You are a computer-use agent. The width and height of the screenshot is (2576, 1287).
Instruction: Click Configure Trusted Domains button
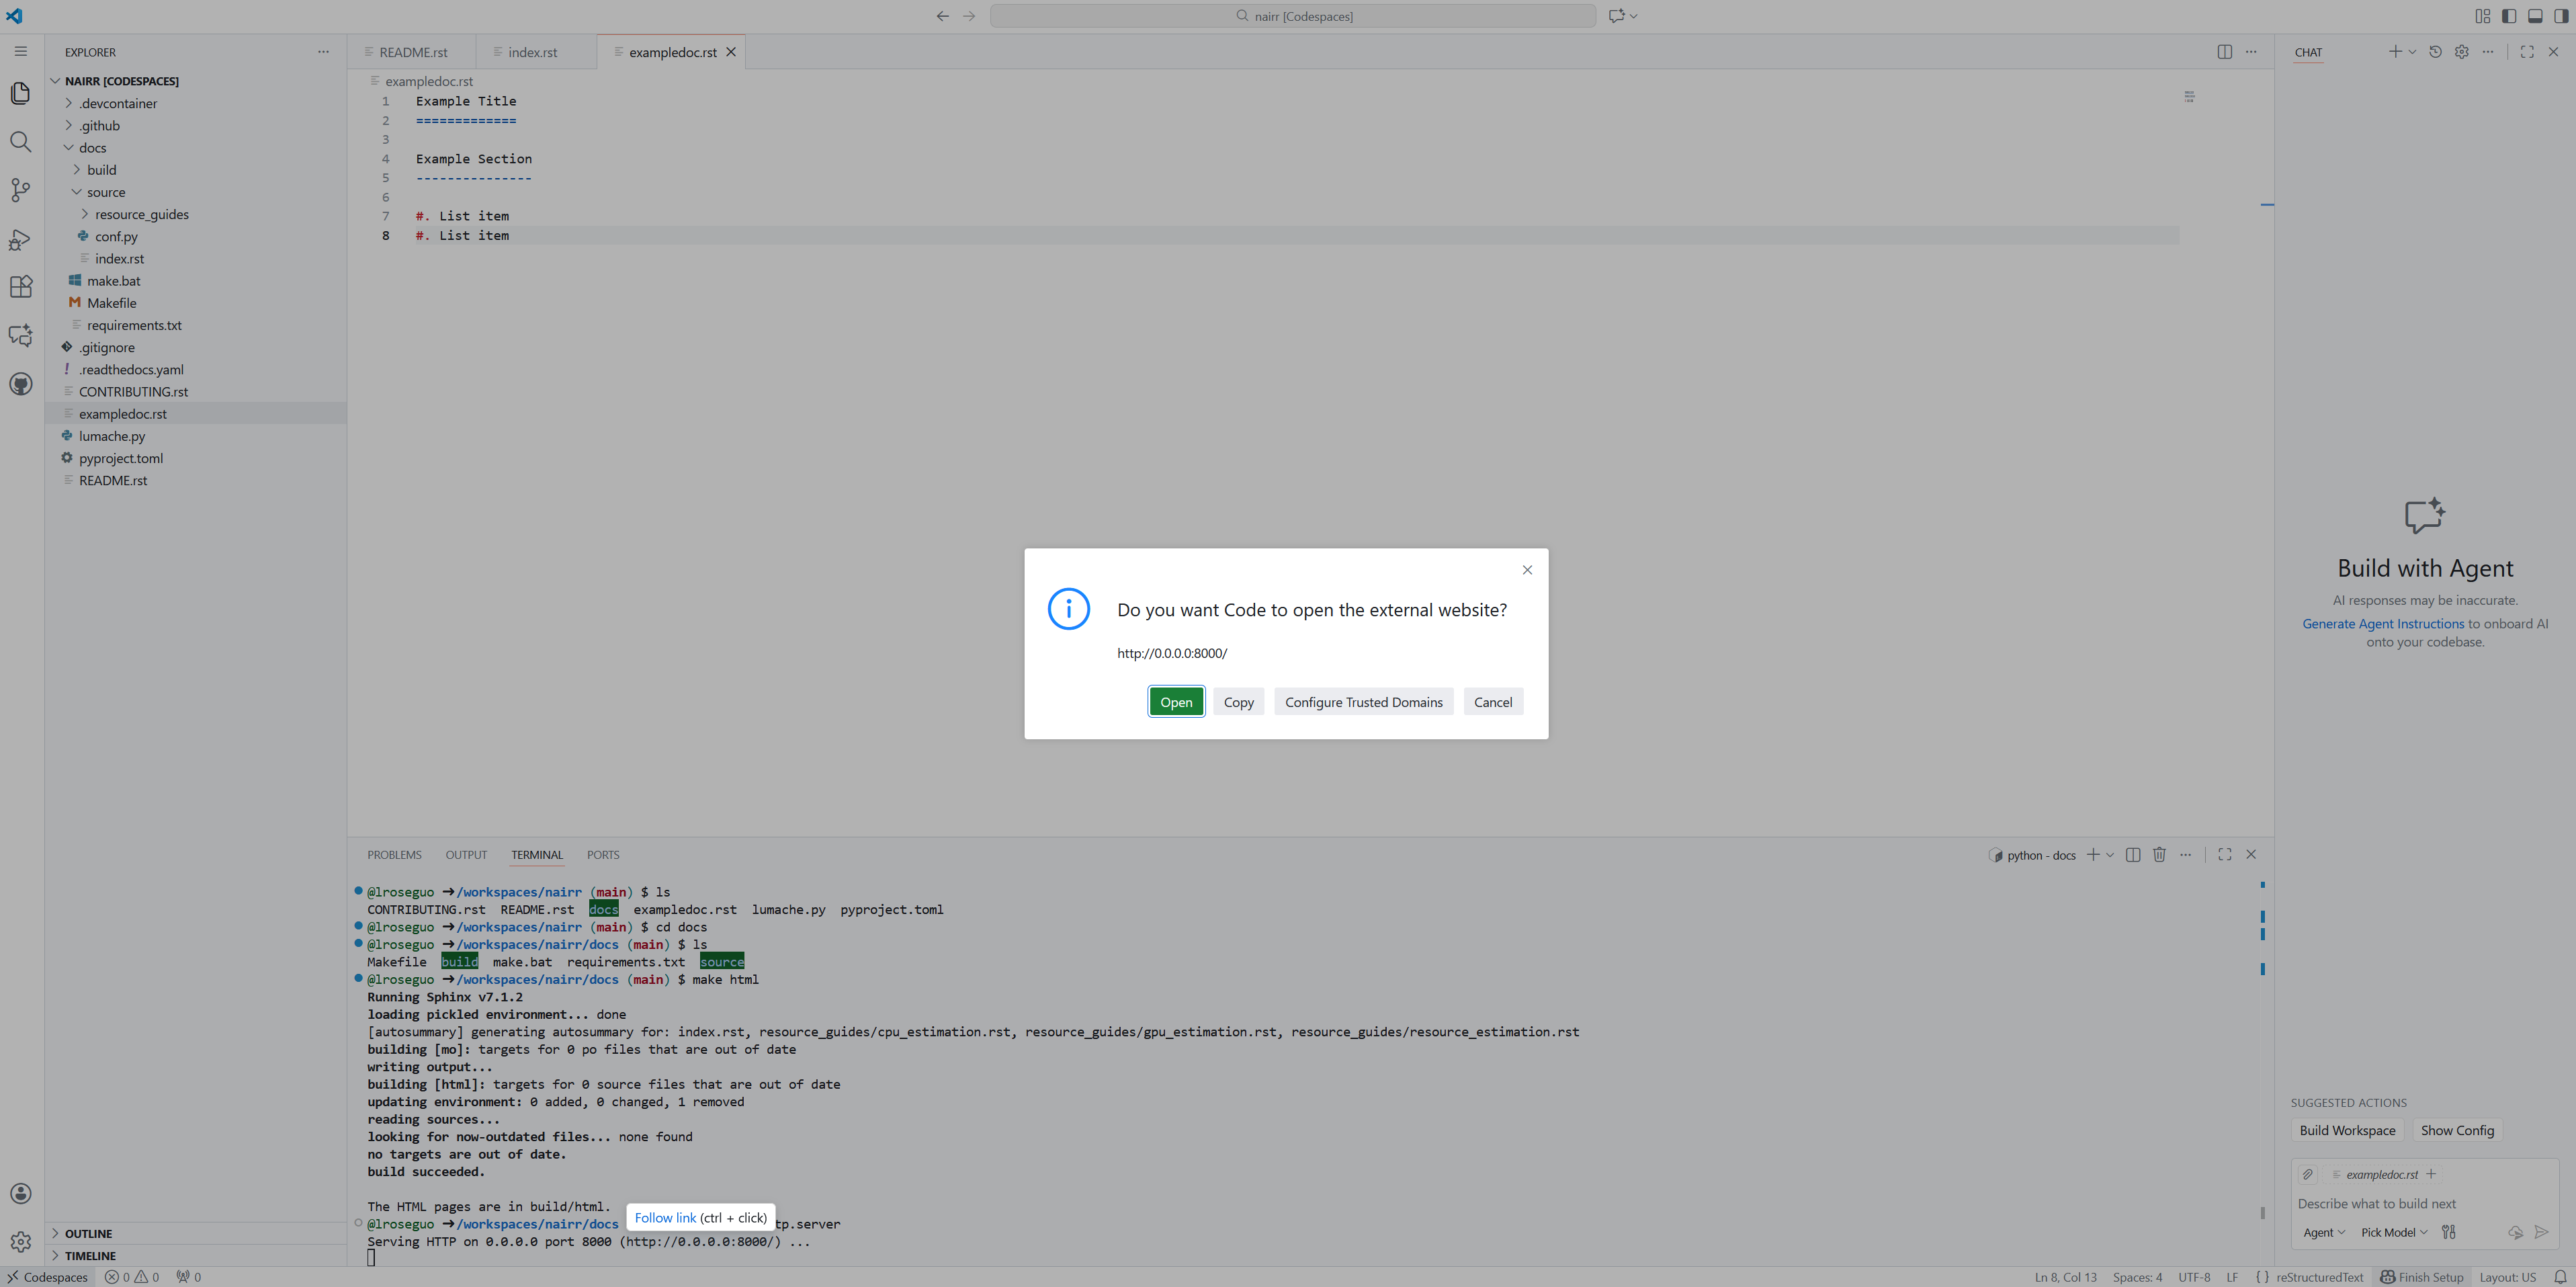click(1363, 702)
